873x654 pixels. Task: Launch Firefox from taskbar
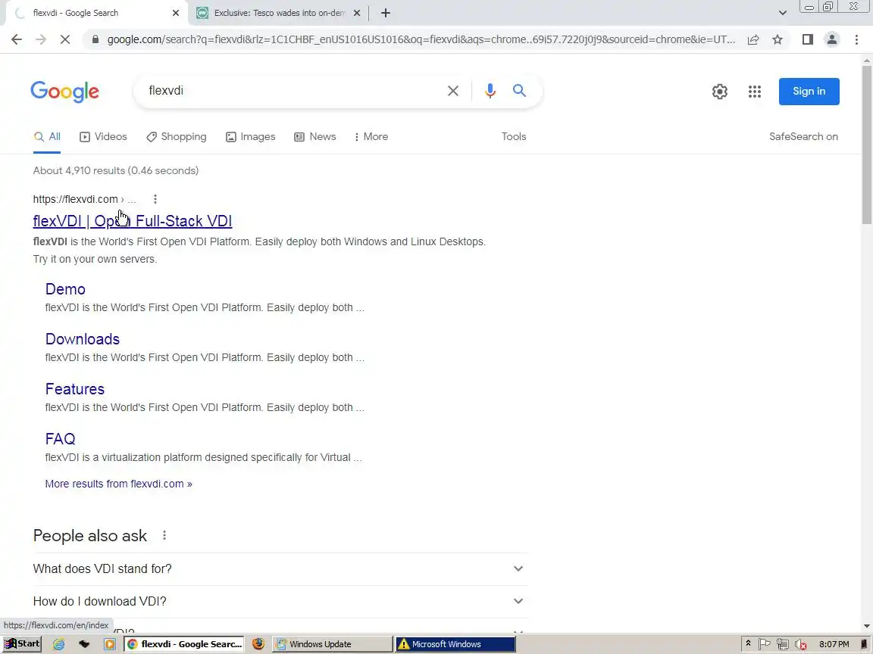click(x=258, y=644)
